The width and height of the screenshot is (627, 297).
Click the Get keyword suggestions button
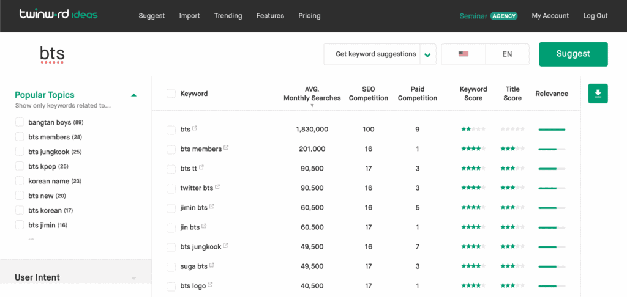(376, 54)
